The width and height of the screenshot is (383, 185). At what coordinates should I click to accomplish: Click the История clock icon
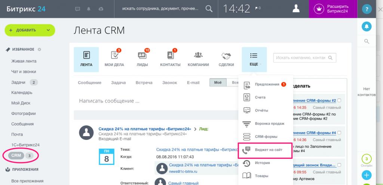pos(247,163)
